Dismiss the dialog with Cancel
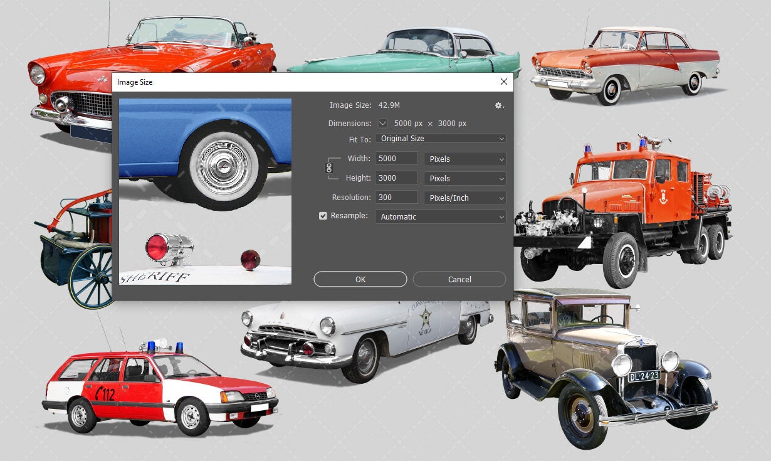The image size is (771, 461). [459, 279]
